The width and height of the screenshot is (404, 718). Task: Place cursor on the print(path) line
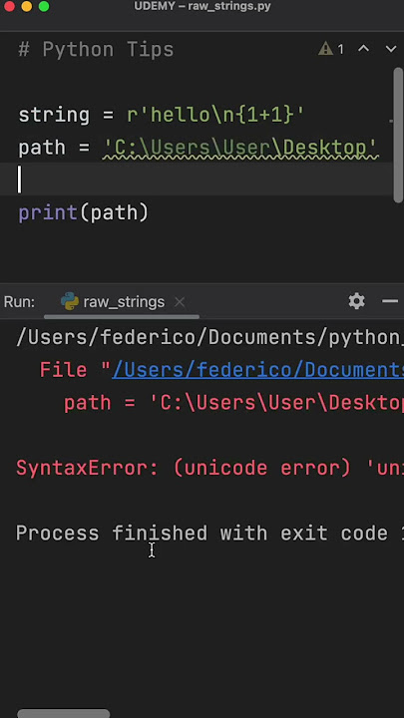pos(84,213)
